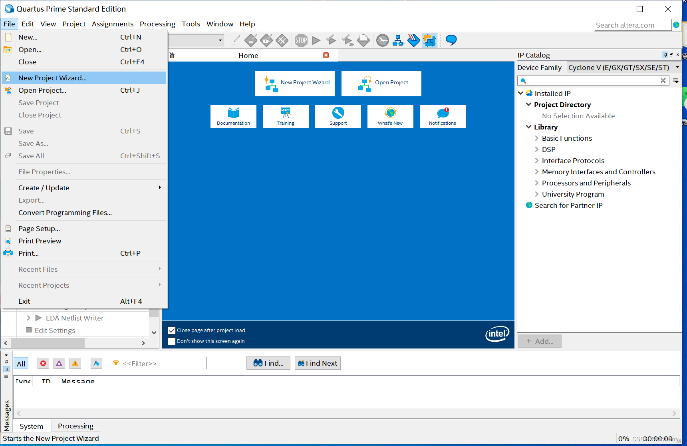Screen dimensions: 687x446
Task: Click the Compilation Report toolbar icon
Action: click(x=363, y=40)
